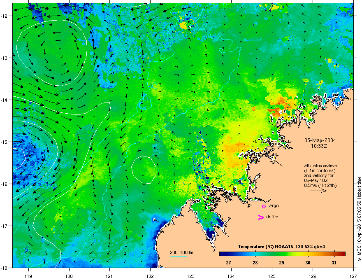Click the magenta drifter arrowhead legend marker
Image resolution: width=362 pixels, height=280 pixels.
coord(261,217)
